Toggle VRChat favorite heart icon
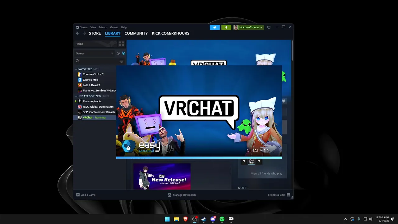Image resolution: width=398 pixels, height=224 pixels. pos(284,101)
